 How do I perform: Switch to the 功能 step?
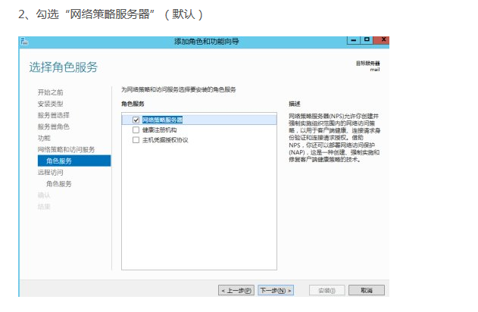(45, 138)
